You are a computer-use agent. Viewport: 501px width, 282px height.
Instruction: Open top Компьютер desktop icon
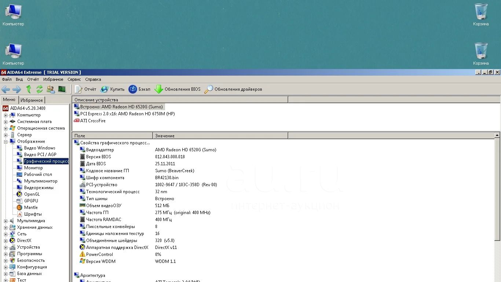13,15
